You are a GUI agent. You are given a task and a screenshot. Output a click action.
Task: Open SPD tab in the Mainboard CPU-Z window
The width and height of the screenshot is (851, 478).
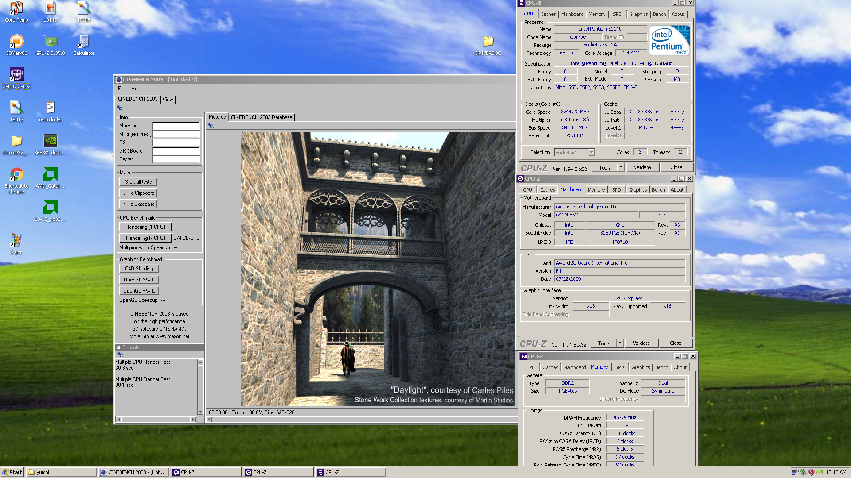click(616, 190)
